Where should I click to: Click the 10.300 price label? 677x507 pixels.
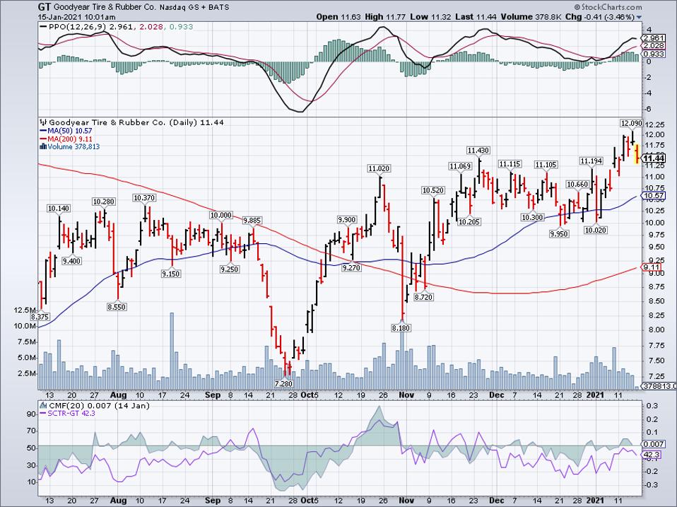[532, 217]
